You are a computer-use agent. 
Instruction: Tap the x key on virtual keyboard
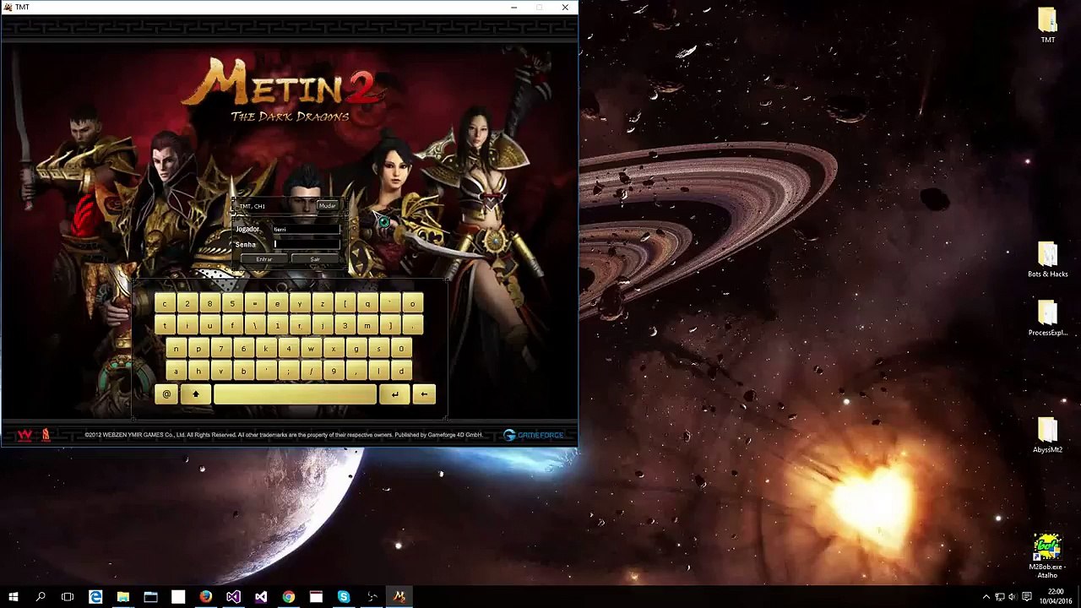pos(334,349)
